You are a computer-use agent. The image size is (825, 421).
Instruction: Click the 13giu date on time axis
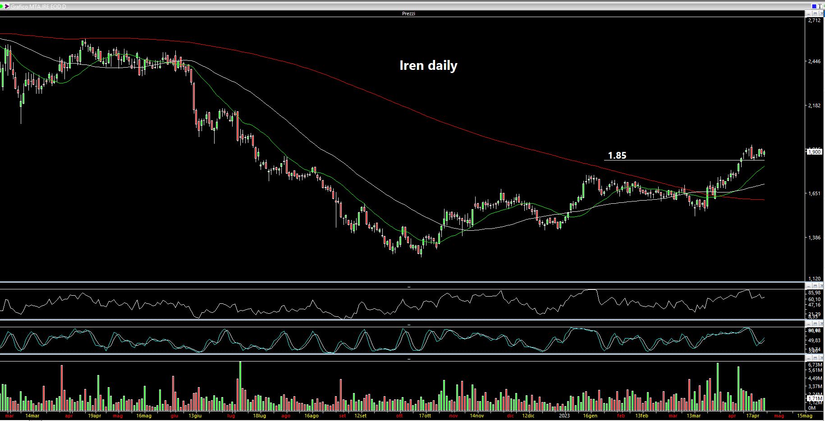[195, 416]
